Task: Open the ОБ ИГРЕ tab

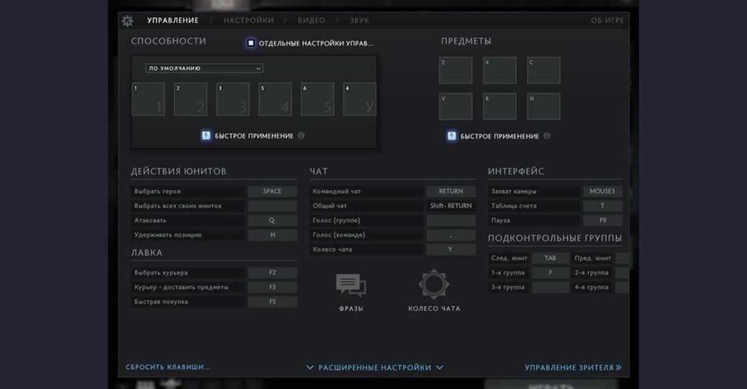Action: pyautogui.click(x=607, y=21)
